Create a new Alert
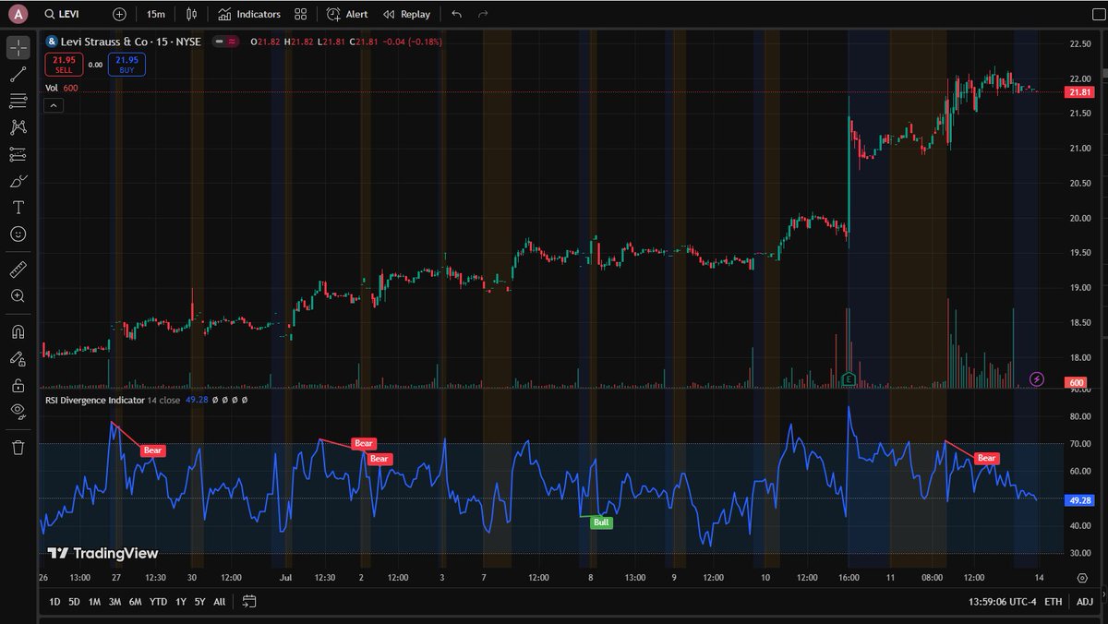Viewport: 1108px width, 624px height. pos(347,15)
